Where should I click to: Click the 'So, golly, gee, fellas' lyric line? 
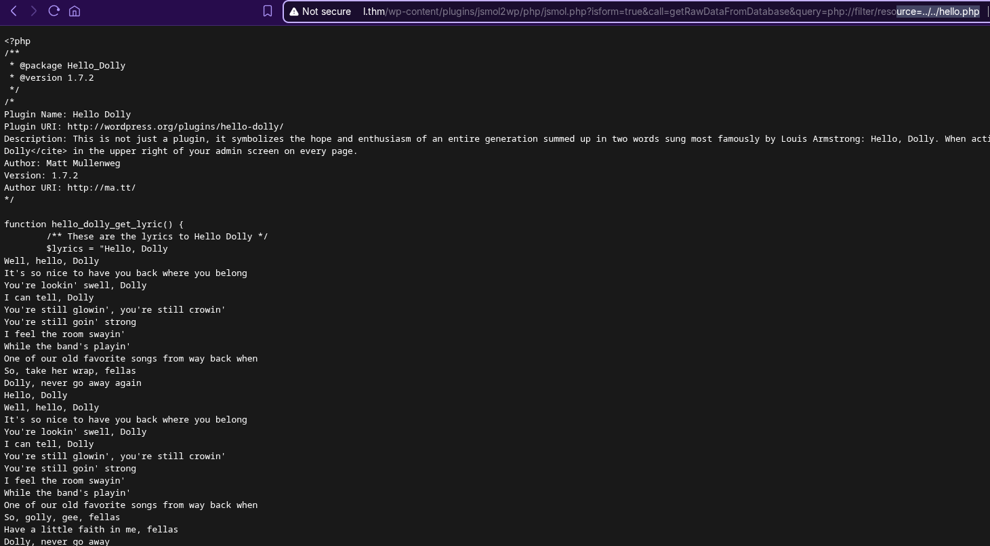(62, 518)
